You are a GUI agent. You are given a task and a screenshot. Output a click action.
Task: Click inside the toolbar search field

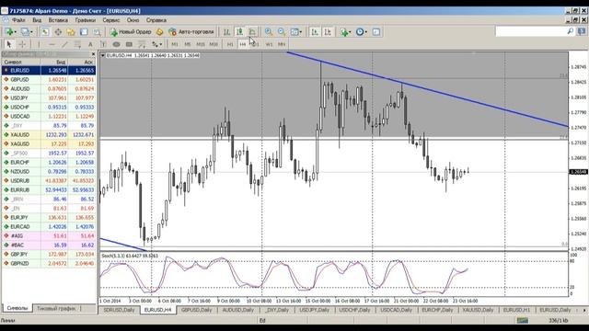click(531, 31)
